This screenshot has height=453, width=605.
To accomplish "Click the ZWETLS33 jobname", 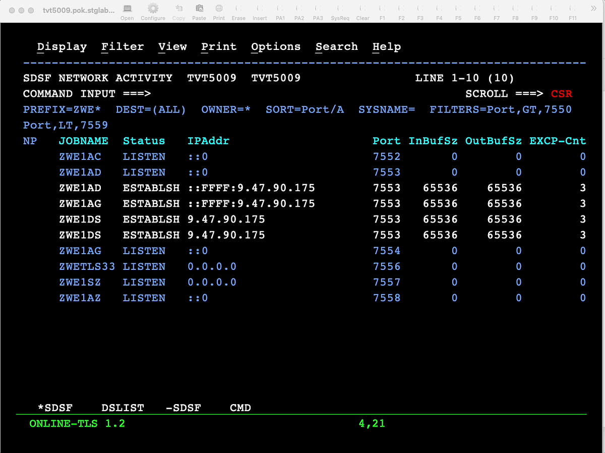I will pos(87,266).
